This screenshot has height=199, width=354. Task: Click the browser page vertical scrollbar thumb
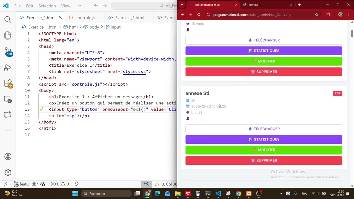(352, 33)
